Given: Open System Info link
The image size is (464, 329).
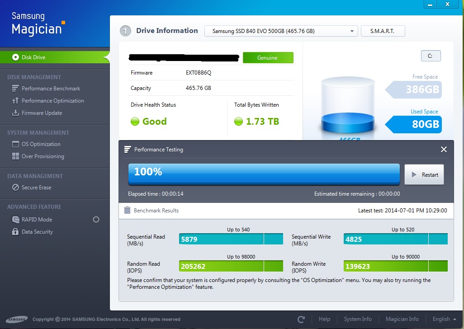Looking at the screenshot, I should tap(357, 319).
